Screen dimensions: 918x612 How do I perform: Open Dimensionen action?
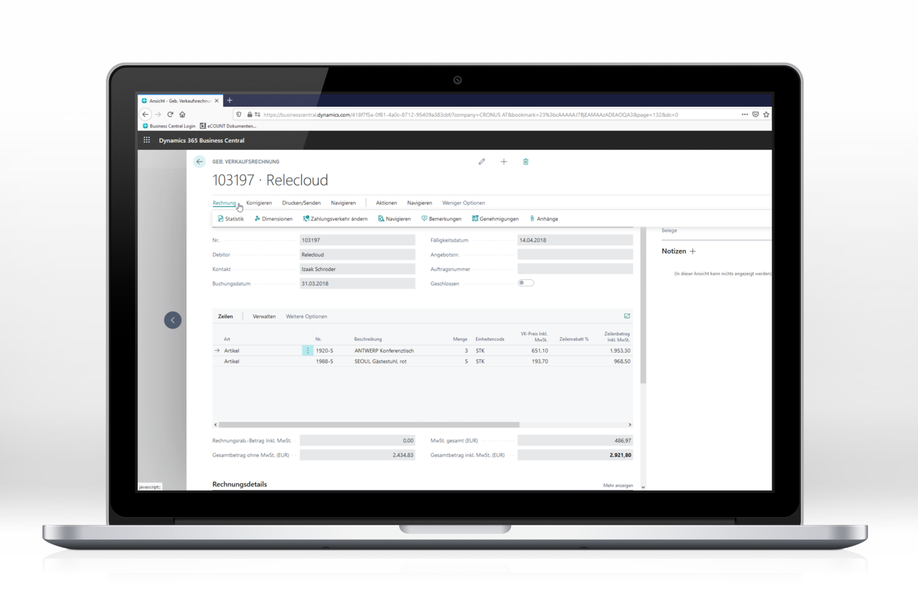tap(273, 218)
